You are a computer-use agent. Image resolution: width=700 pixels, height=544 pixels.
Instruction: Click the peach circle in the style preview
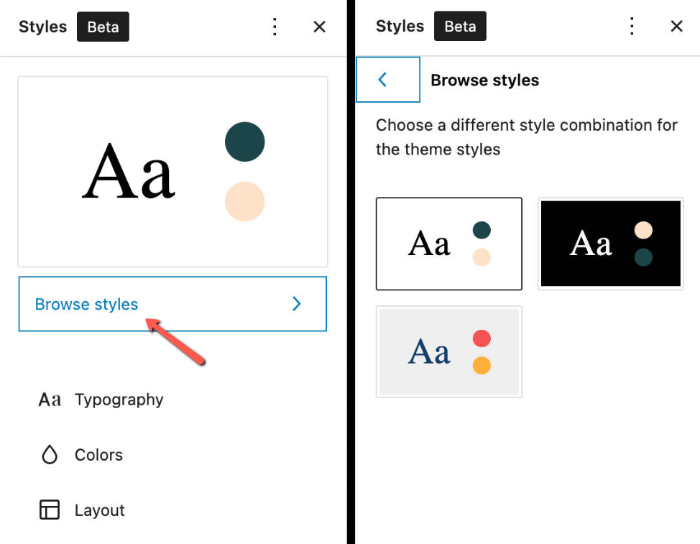click(x=244, y=202)
